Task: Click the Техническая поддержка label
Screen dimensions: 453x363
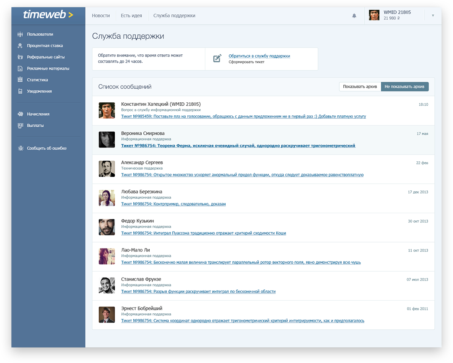Action: [142, 168]
